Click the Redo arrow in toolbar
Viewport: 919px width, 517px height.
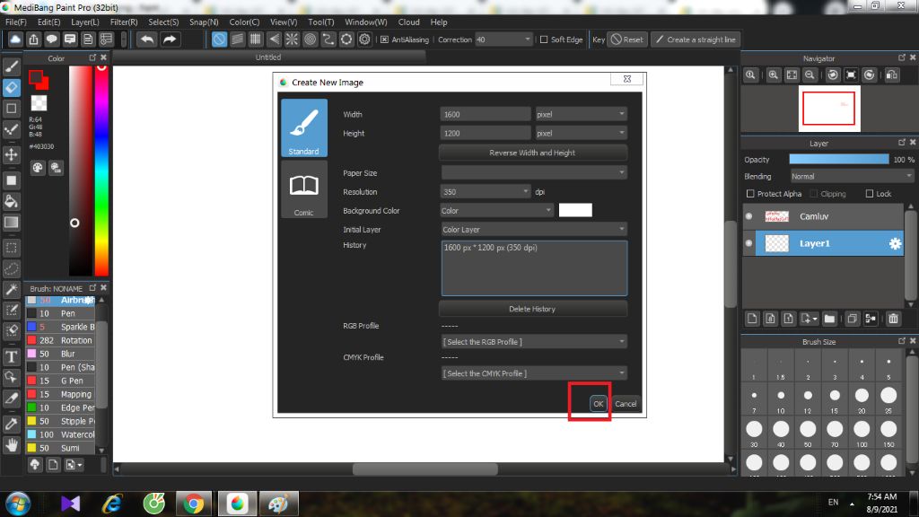pos(170,39)
